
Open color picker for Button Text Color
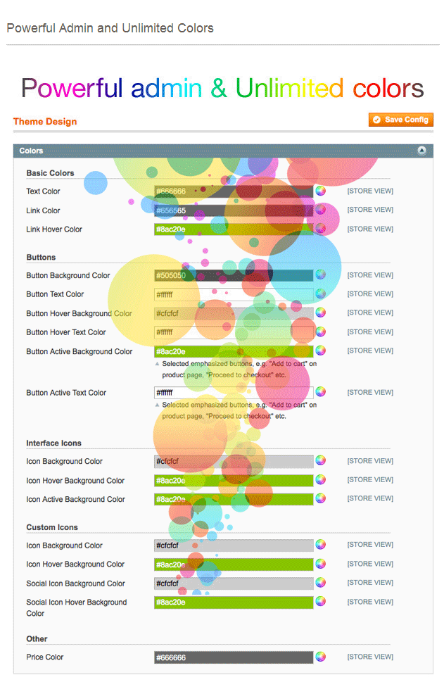click(320, 294)
